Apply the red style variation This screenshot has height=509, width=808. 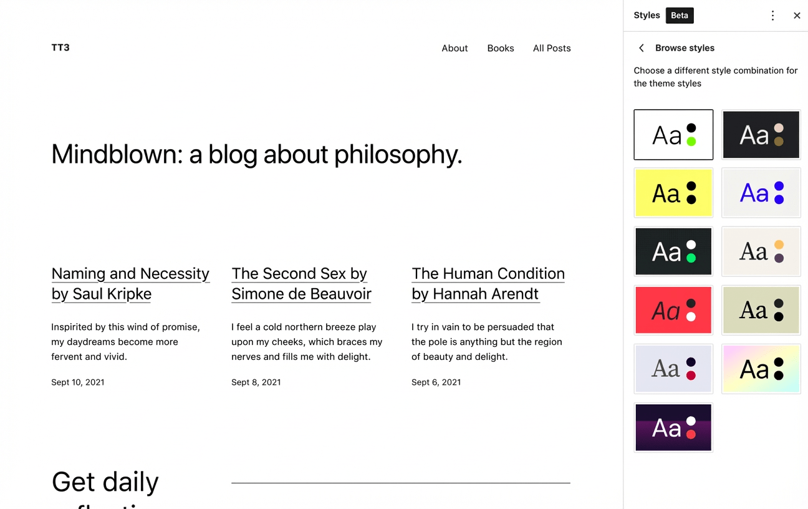point(673,310)
